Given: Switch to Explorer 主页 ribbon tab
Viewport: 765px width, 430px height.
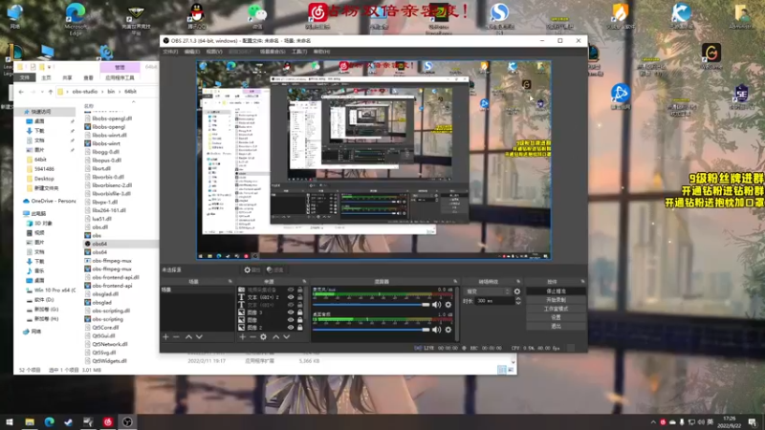Looking at the screenshot, I should [x=46, y=78].
